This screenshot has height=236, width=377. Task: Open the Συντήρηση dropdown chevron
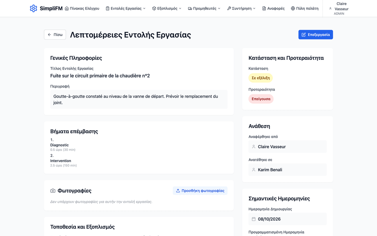point(254,8)
